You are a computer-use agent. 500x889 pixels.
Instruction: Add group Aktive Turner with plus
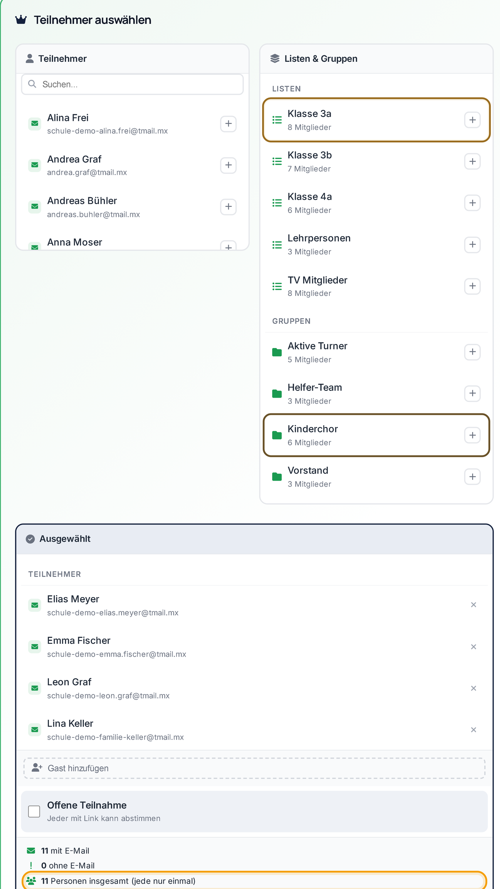[x=472, y=352]
